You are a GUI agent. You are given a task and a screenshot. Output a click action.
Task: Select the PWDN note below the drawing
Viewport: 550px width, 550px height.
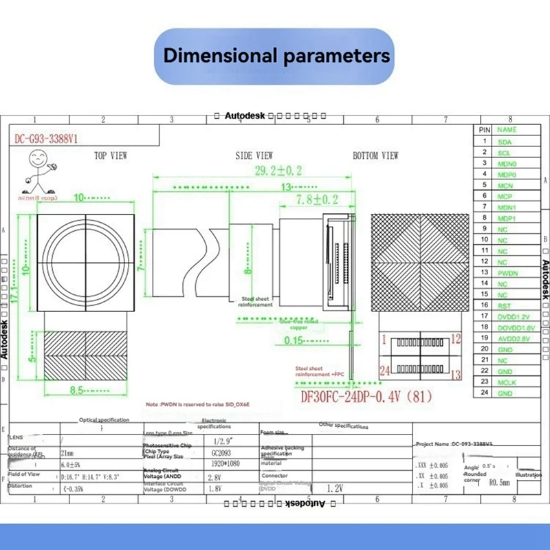coord(197,404)
